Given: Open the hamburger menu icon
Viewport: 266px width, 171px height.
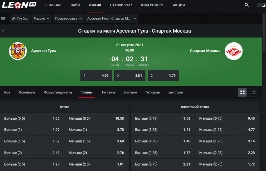Looking at the screenshot, I should click(x=3, y=19).
